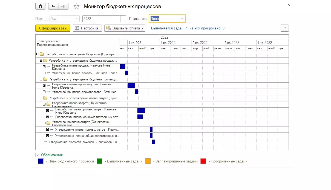
Task: Open the Показатели dropdown arrow
Action: coord(182,19)
